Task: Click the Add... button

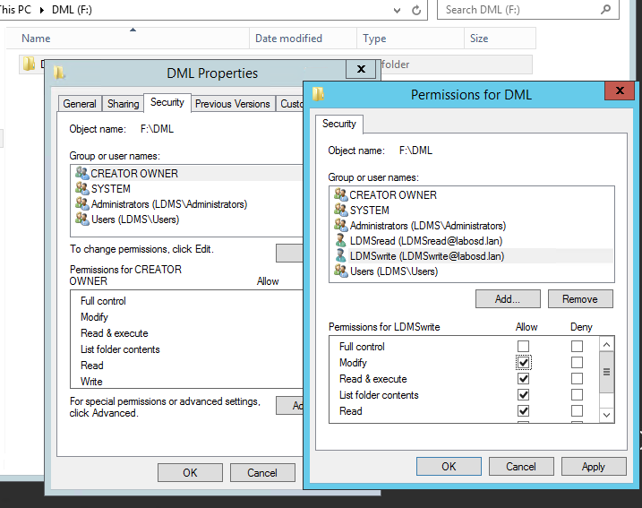Action: point(508,299)
